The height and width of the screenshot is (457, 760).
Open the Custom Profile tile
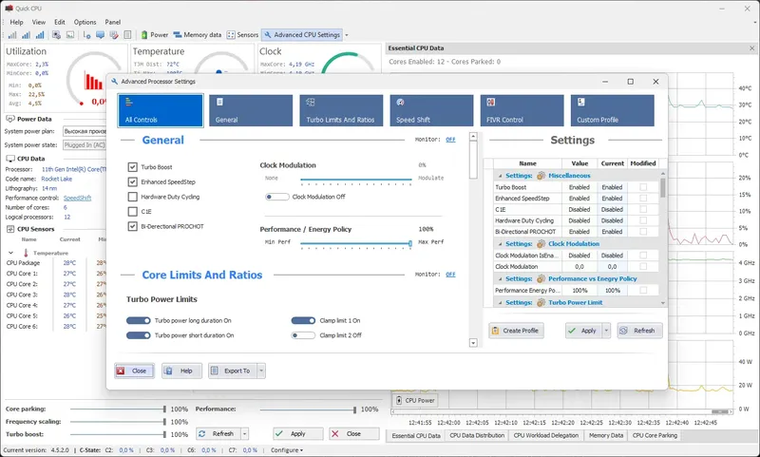(x=612, y=110)
